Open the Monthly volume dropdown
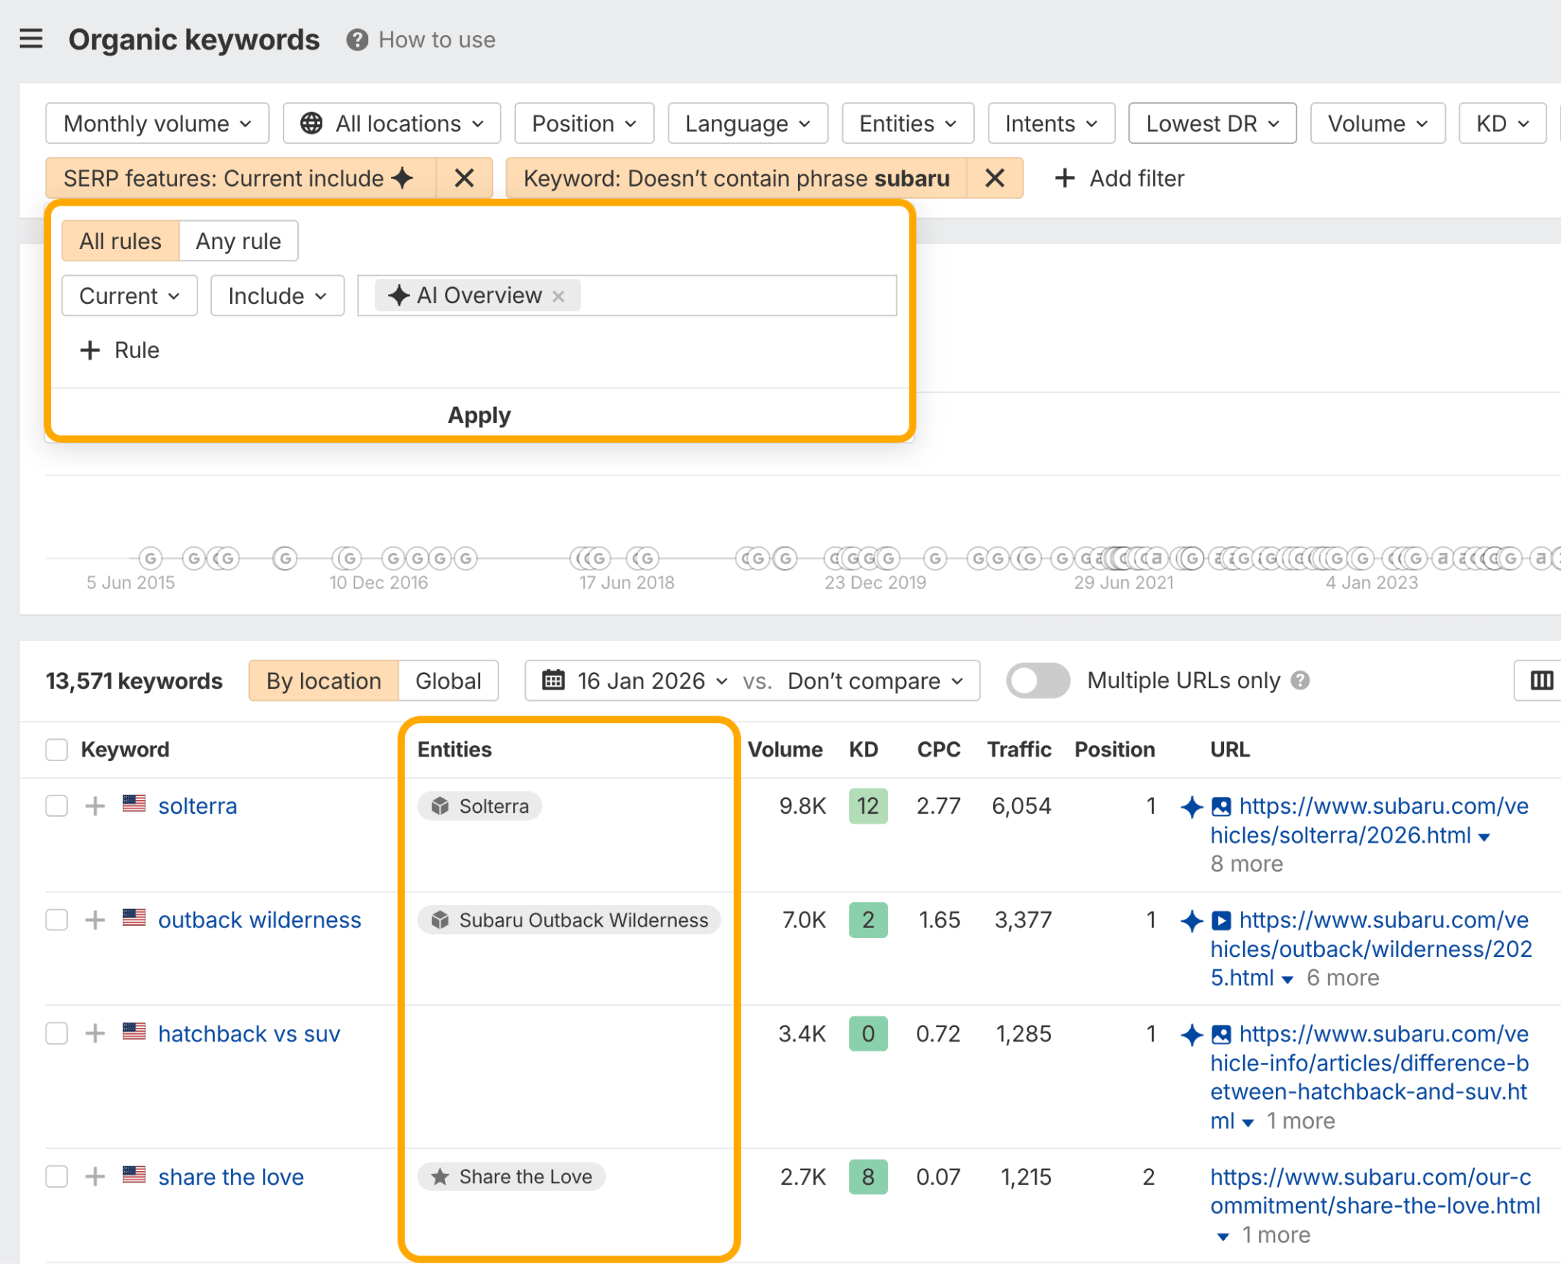 click(x=156, y=123)
